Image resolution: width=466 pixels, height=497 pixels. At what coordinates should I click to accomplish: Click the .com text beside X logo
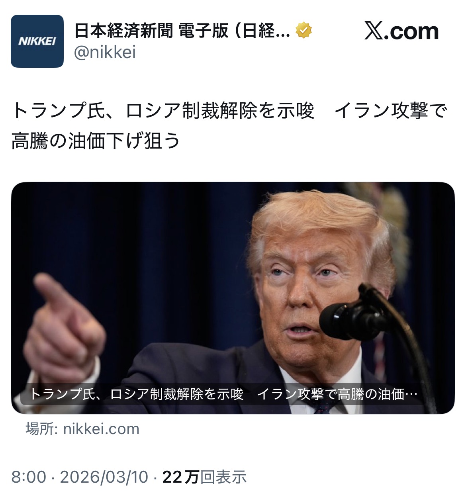click(412, 32)
